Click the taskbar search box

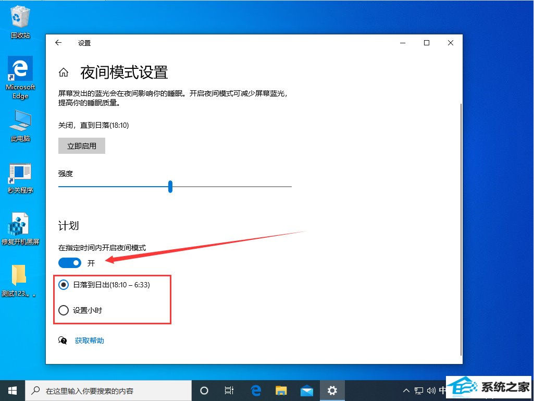tap(108, 391)
